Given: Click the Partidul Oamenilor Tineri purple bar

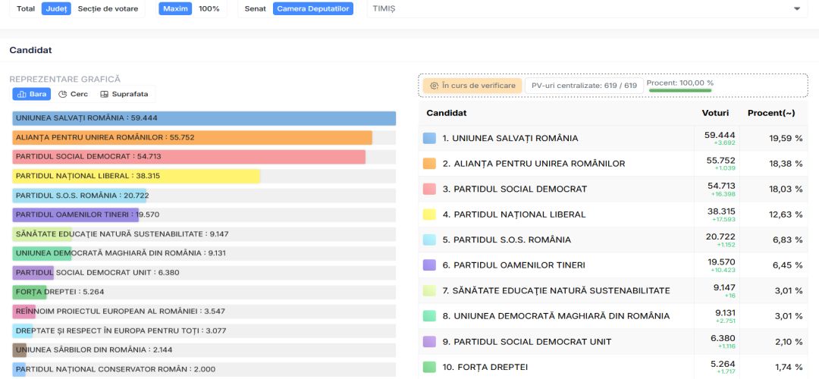Looking at the screenshot, I should 76,215.
